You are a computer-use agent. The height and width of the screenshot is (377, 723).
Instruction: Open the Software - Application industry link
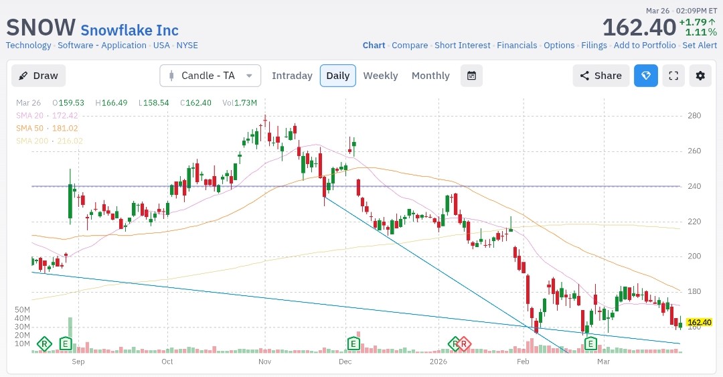point(102,46)
